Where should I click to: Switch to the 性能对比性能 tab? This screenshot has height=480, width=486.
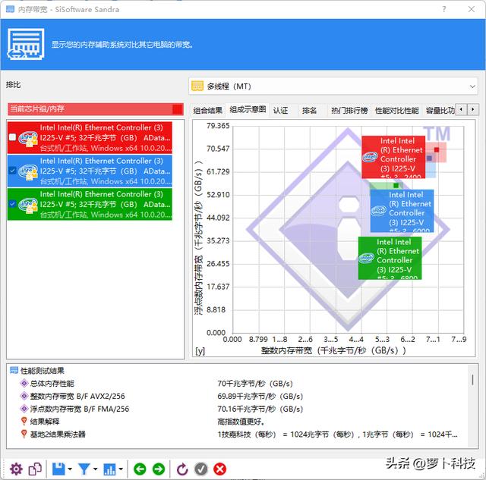point(397,110)
